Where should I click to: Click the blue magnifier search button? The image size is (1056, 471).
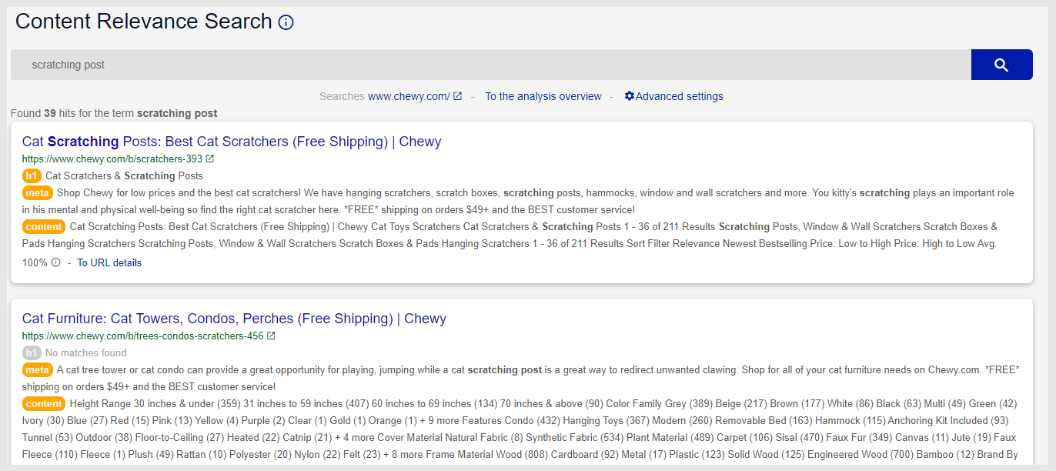coord(1001,65)
